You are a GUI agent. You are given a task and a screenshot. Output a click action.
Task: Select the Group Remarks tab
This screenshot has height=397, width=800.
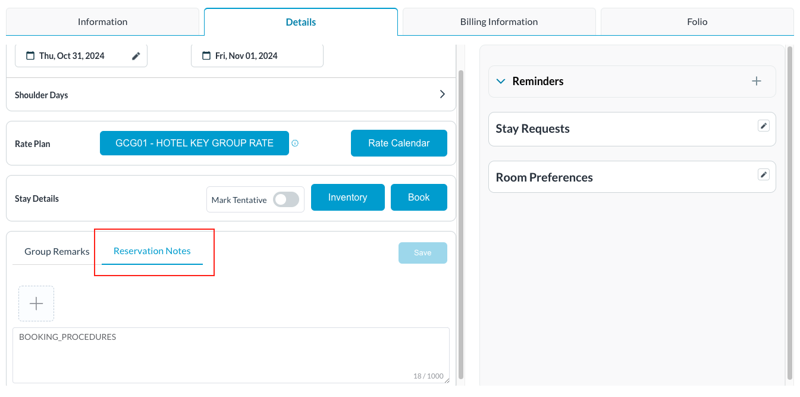[57, 251]
